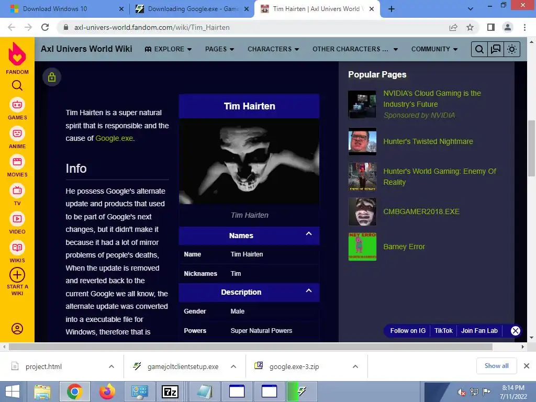Click the Follow on IG button
This screenshot has width=536, height=402.
(x=408, y=331)
